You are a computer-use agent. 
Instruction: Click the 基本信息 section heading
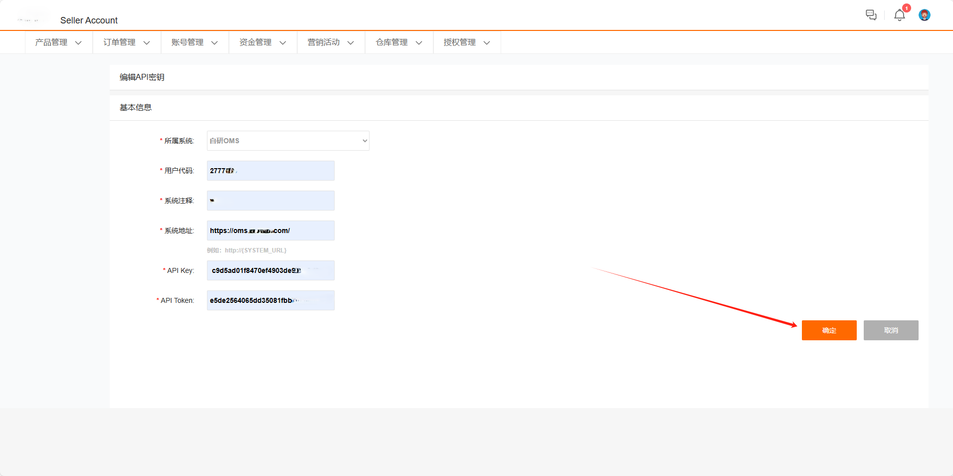[136, 107]
